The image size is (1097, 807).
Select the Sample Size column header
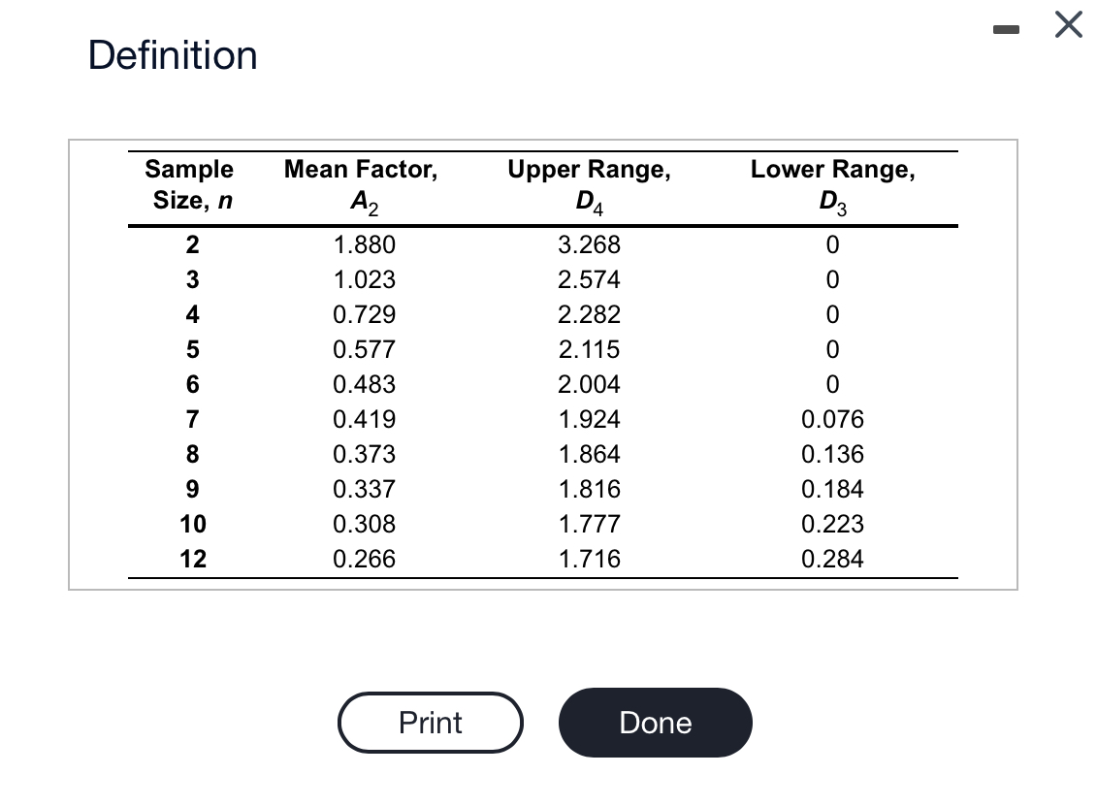tap(188, 184)
